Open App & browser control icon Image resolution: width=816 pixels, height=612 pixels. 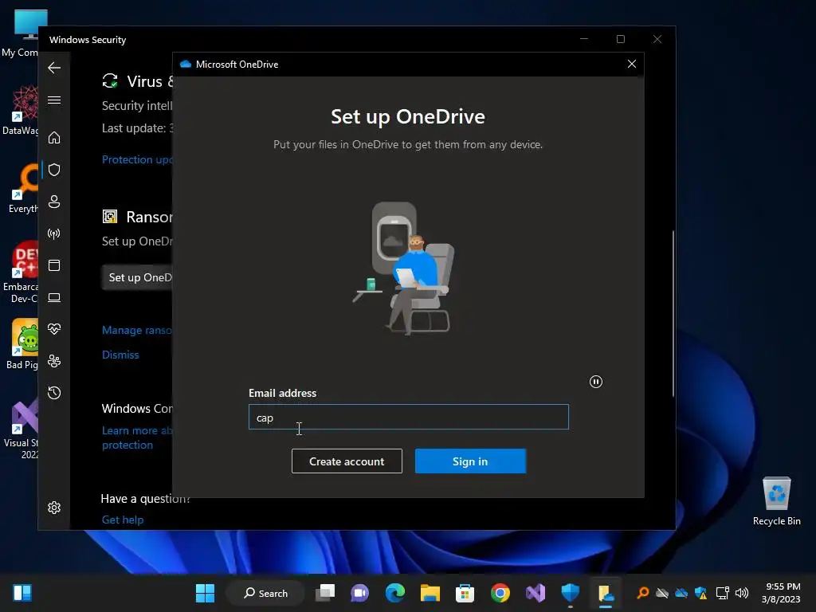point(54,265)
